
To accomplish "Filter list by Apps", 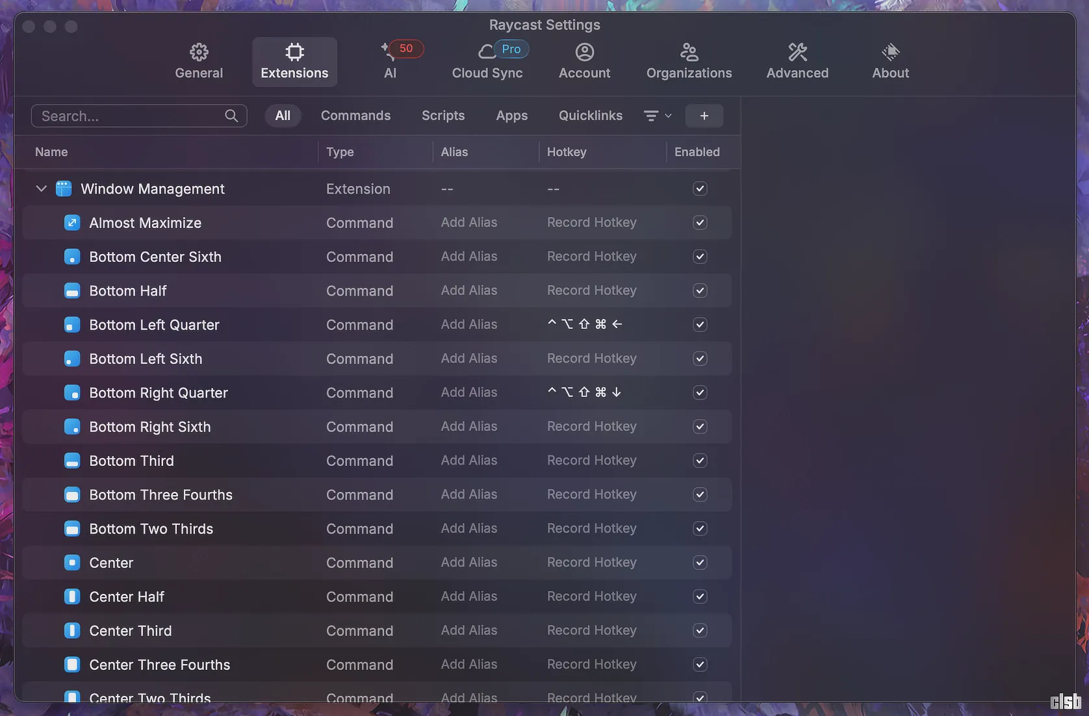I will (x=512, y=116).
